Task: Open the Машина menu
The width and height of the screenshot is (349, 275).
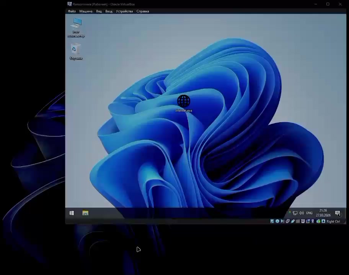Action: click(86, 11)
